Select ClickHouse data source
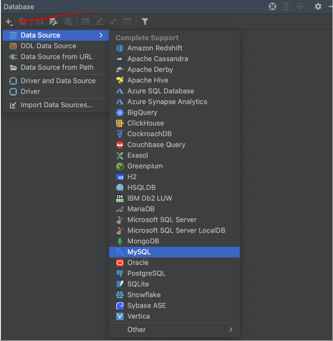 [174, 123]
